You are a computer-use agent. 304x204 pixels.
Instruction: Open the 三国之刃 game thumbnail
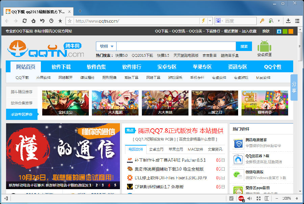coord(215,103)
